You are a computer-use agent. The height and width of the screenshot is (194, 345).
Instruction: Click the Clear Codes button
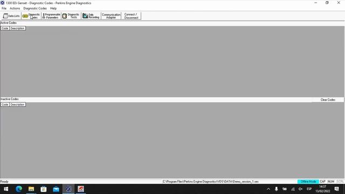click(328, 100)
